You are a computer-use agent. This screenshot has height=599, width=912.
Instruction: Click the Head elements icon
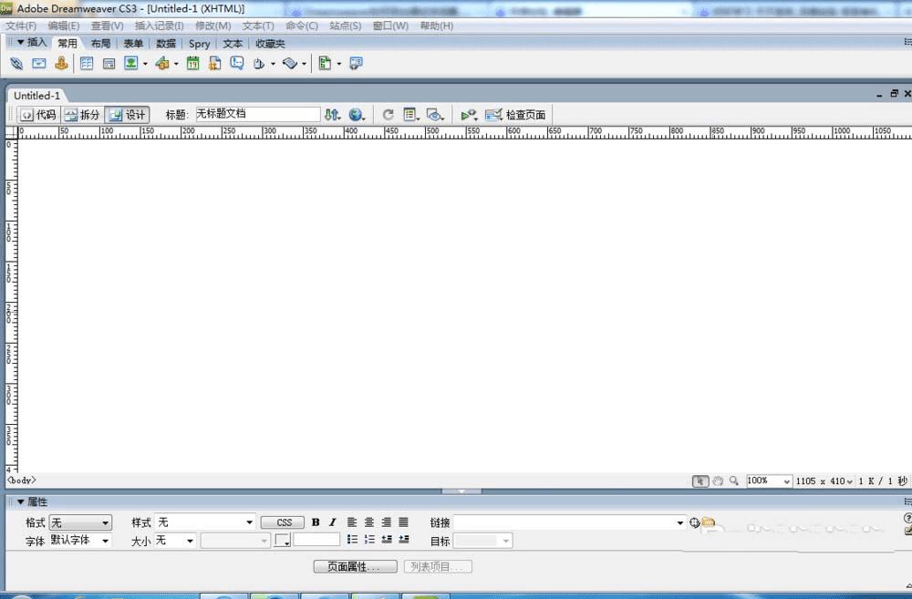[259, 64]
